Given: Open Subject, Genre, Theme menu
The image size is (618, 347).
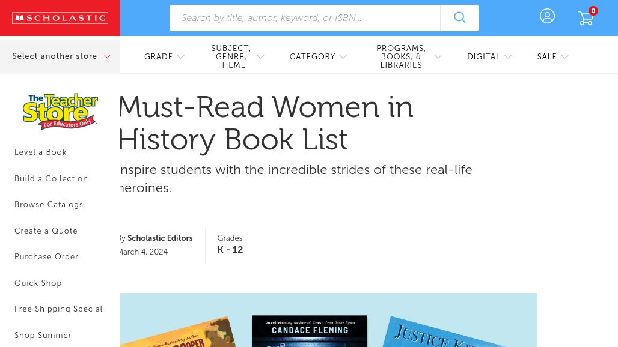Looking at the screenshot, I should [x=231, y=56].
